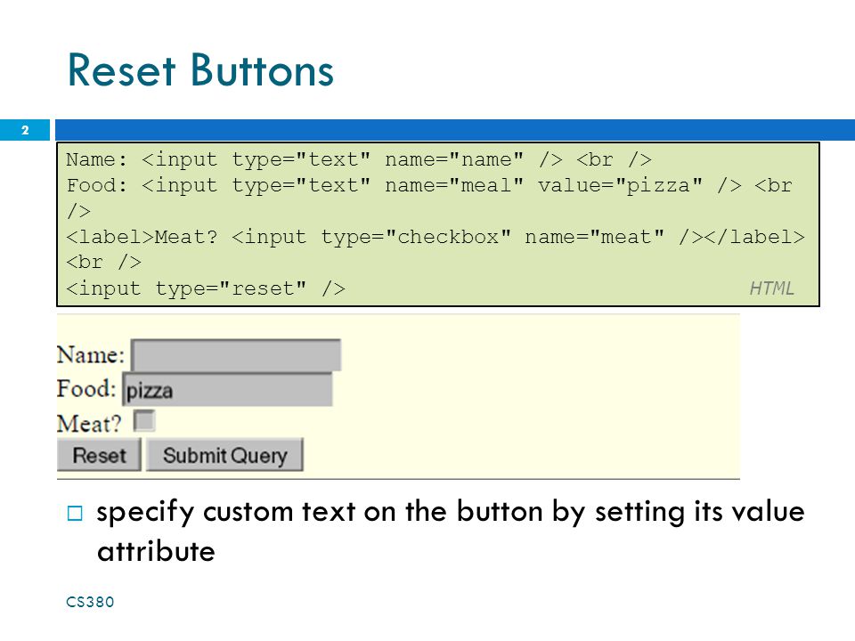Click the square bullet marker

[x=75, y=513]
